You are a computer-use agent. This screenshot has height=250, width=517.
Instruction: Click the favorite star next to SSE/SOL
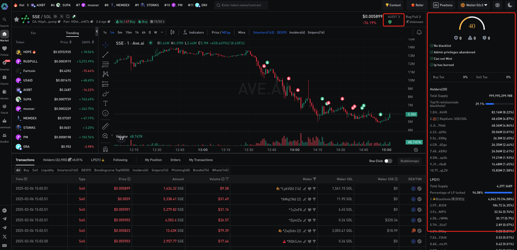pyautogui.click(x=17, y=19)
